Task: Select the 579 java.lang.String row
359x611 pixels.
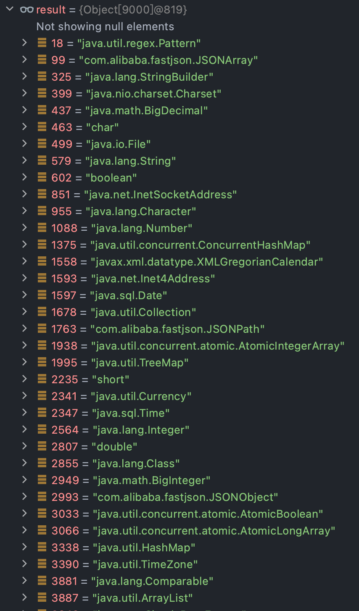Action: pyautogui.click(x=114, y=161)
